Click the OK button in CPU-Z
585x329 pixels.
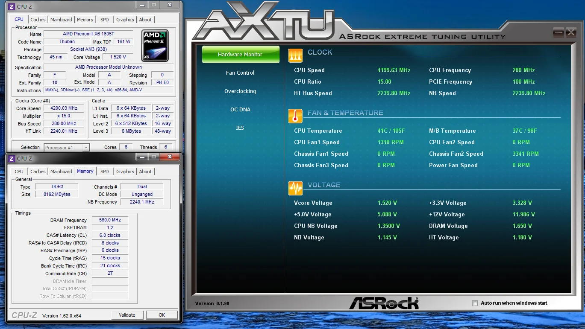click(162, 315)
